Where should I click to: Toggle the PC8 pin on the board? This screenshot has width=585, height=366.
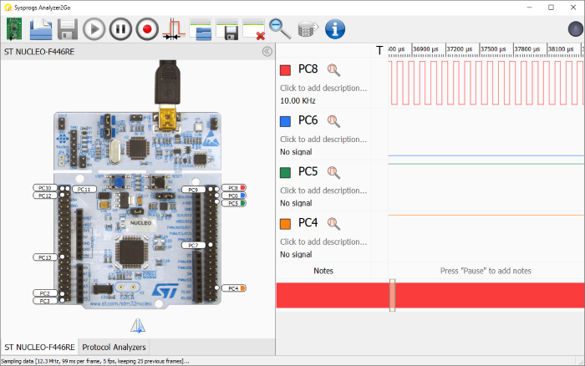234,188
